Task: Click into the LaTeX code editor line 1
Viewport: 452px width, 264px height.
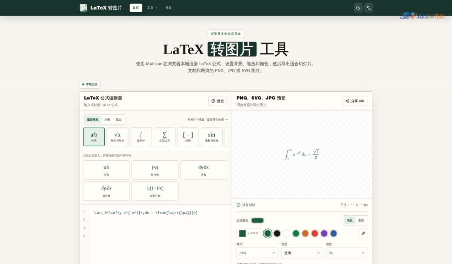Action: (x=146, y=213)
